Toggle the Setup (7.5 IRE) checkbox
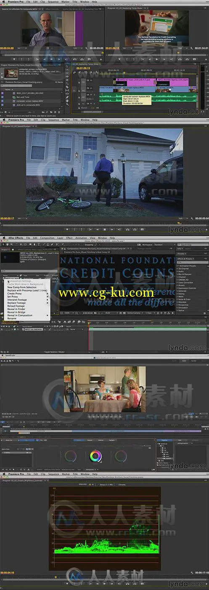This screenshot has height=590, width=209. [99, 485]
